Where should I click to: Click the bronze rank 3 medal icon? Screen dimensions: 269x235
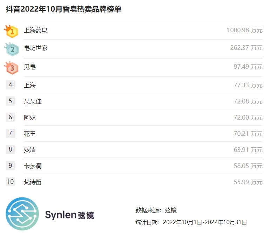(x=11, y=68)
